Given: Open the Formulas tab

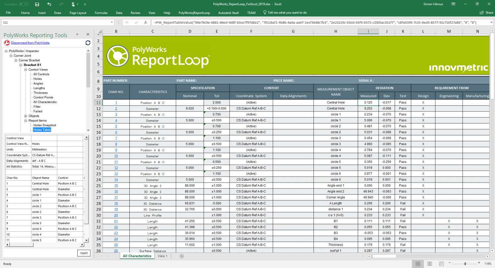Looking at the screenshot, I should (101, 13).
